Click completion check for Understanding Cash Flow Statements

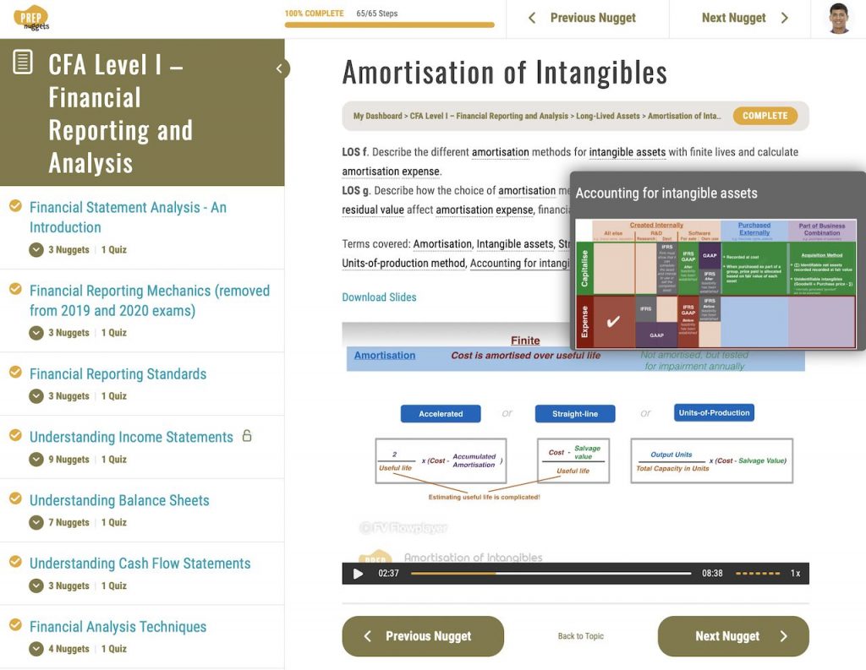[15, 563]
